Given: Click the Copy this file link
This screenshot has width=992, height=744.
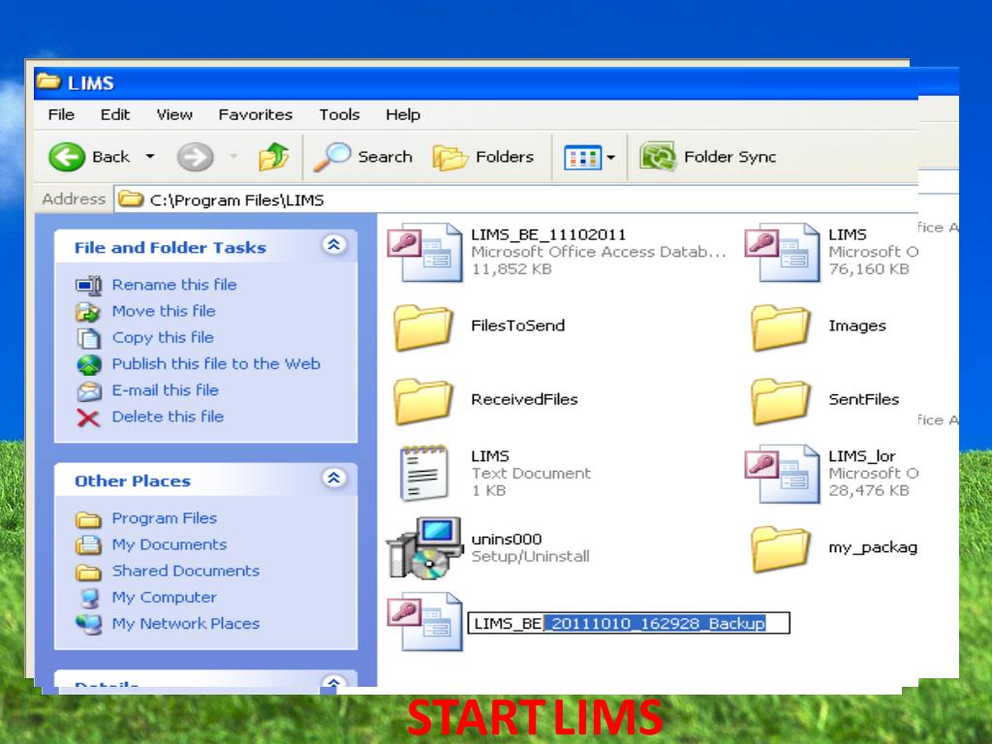Looking at the screenshot, I should [163, 338].
